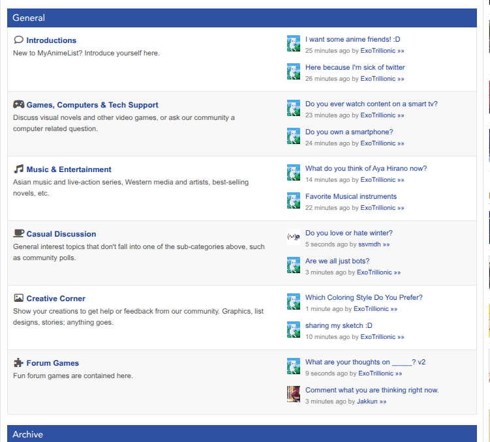Image resolution: width=490 pixels, height=442 pixels.
Task: Click Jakkun's avatar in Forum Games
Action: [x=294, y=394]
